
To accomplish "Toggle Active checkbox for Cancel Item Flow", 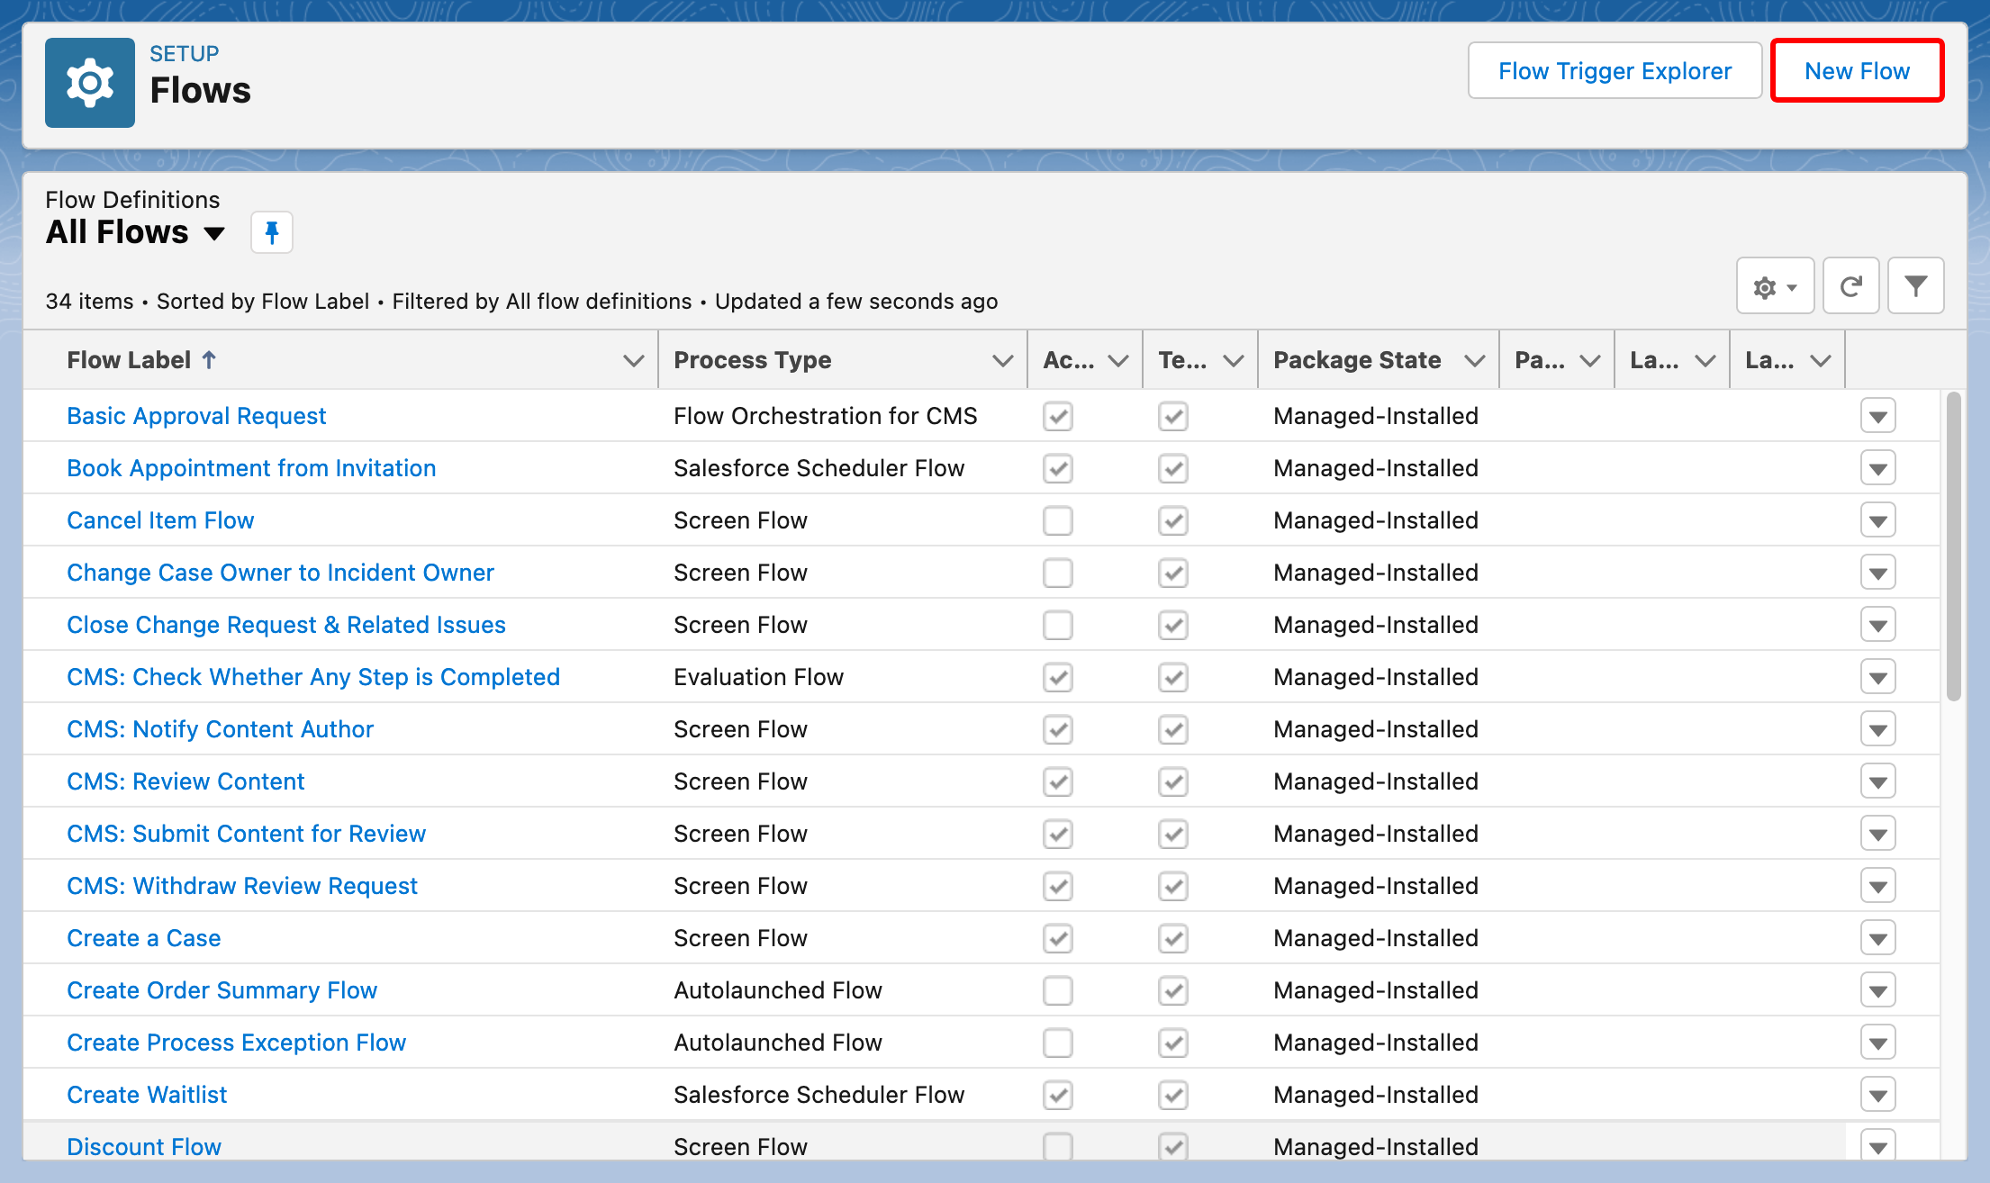I will click(x=1057, y=521).
